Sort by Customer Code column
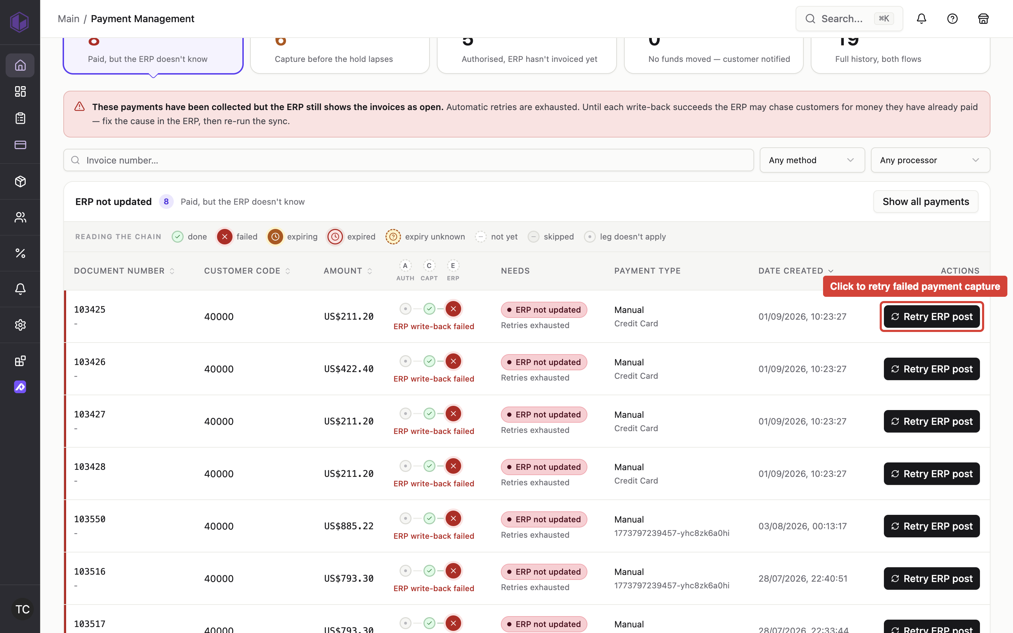 [x=247, y=271]
